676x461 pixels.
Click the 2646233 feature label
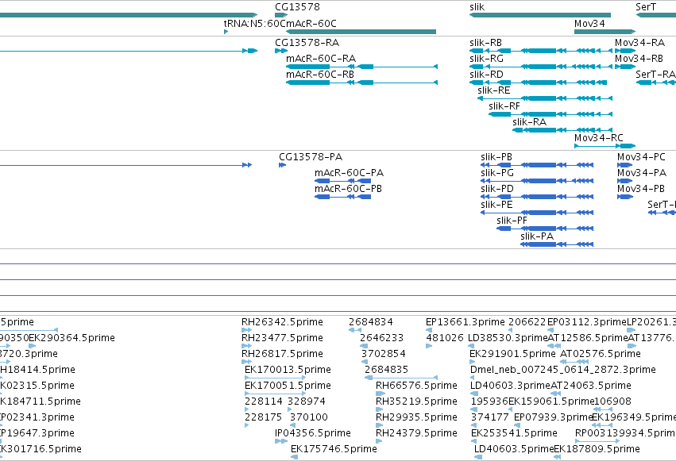(x=381, y=338)
